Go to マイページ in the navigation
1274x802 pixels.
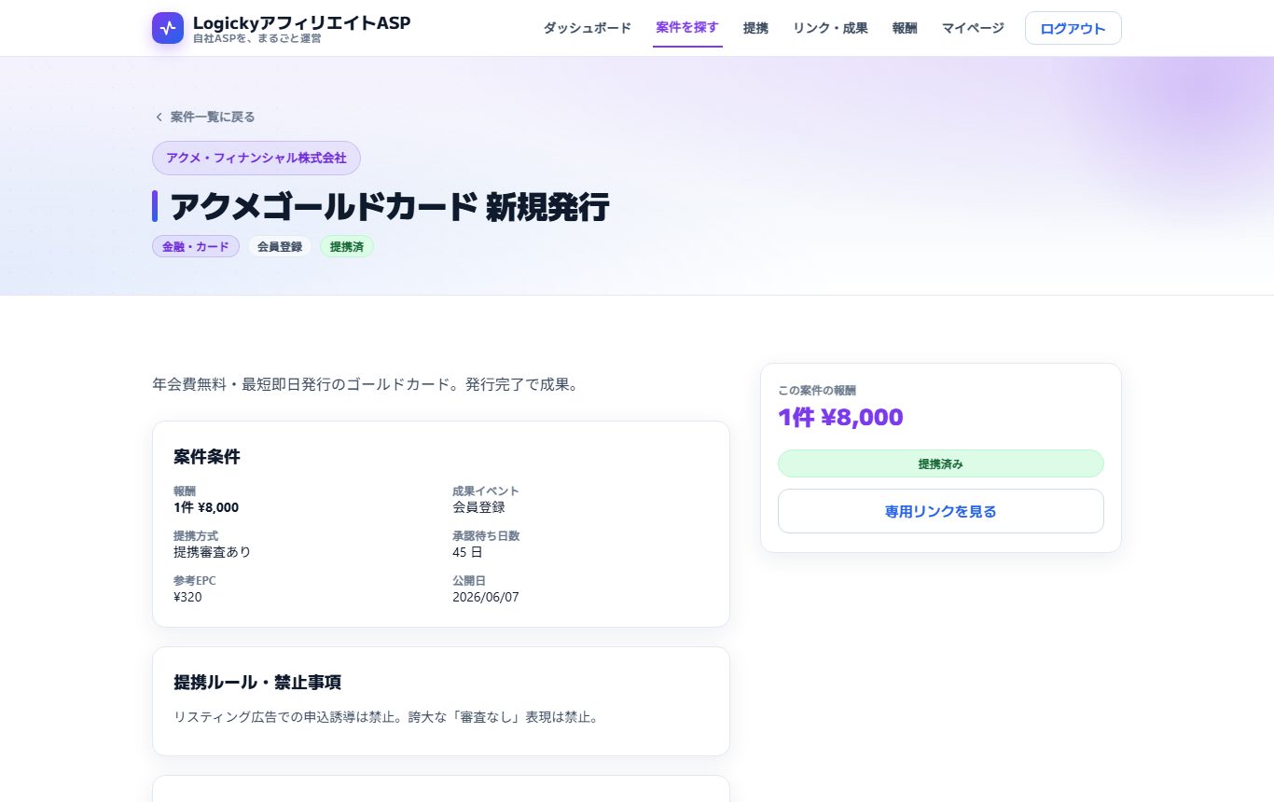[973, 28]
